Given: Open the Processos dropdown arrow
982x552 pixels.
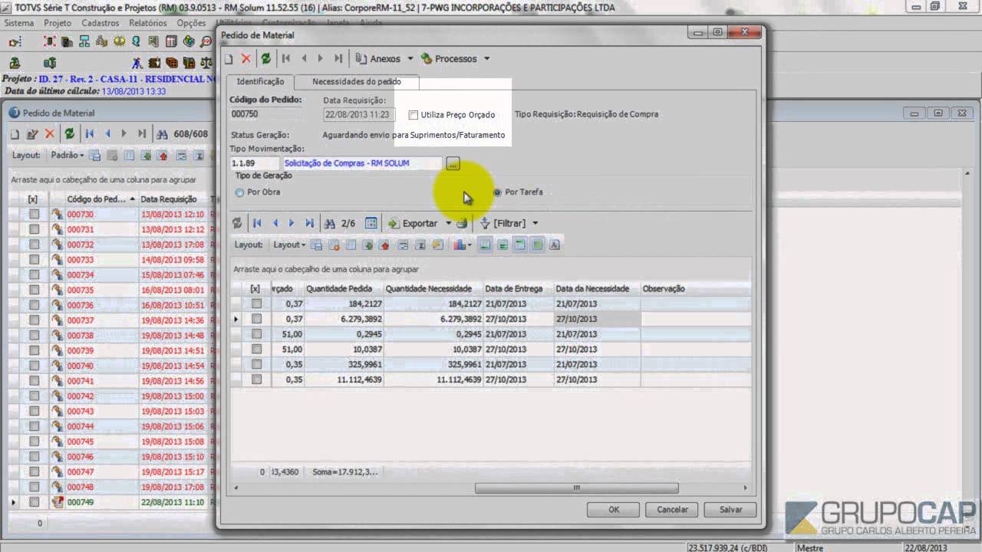Looking at the screenshot, I should coord(486,59).
